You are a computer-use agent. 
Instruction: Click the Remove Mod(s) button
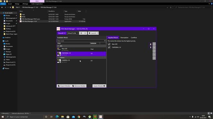(79, 86)
